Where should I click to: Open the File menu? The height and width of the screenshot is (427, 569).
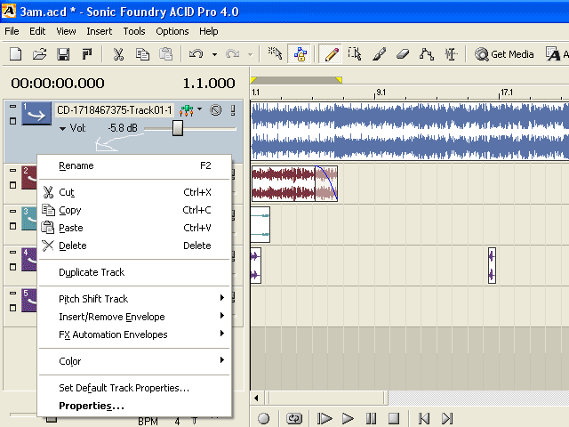pyautogui.click(x=12, y=31)
